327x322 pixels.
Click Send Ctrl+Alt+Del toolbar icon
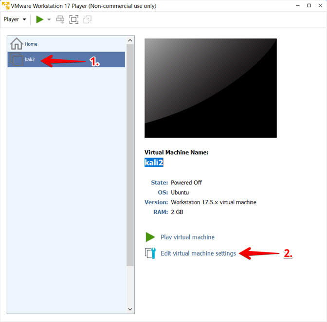coord(60,19)
